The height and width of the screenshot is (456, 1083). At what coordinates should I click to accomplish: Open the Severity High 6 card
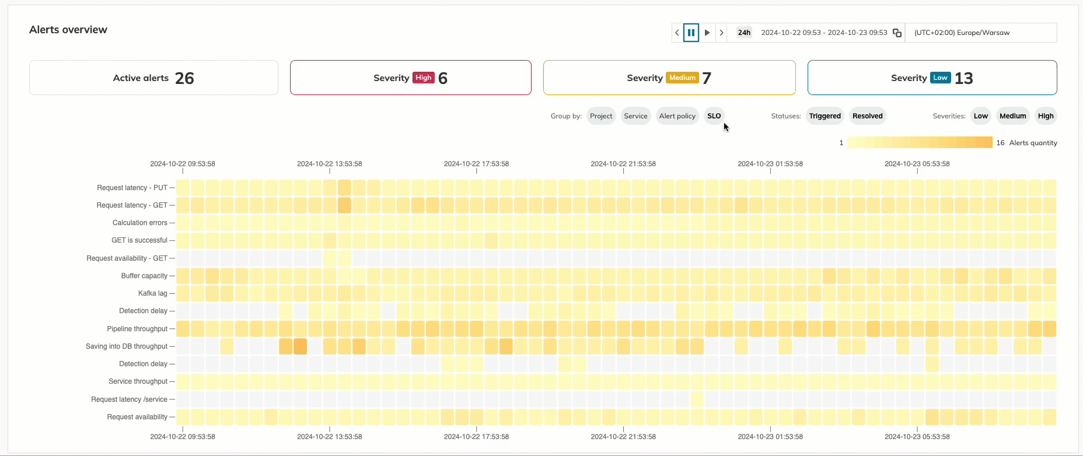(411, 78)
